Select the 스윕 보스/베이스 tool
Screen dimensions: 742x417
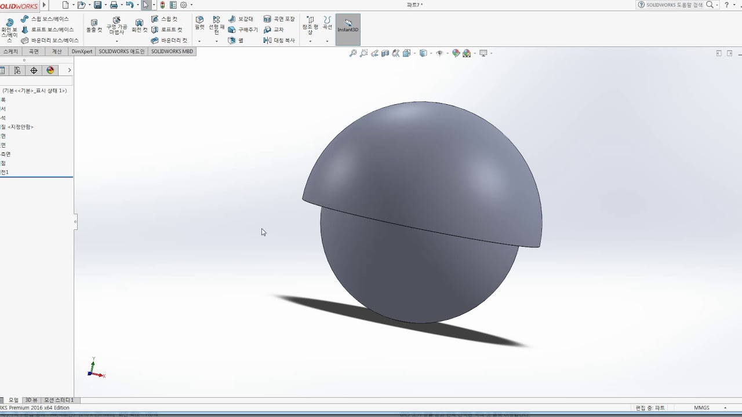45,19
